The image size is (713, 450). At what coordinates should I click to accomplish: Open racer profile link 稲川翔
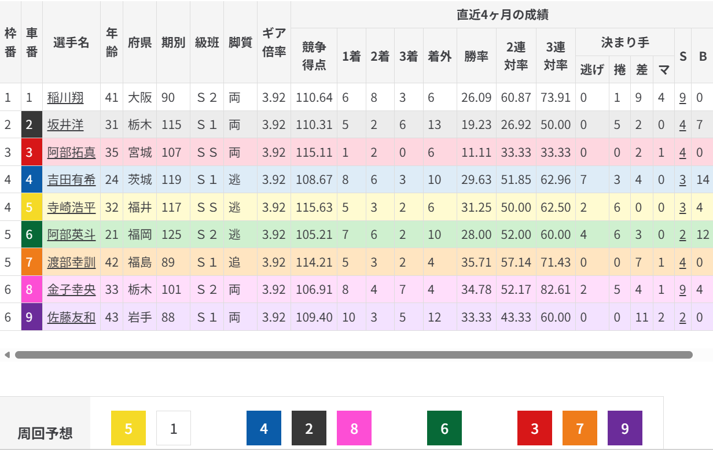(65, 98)
